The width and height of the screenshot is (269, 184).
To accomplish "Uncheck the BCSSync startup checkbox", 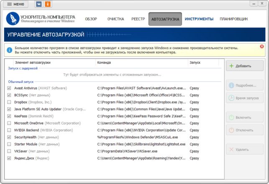I will click(x=9, y=95).
